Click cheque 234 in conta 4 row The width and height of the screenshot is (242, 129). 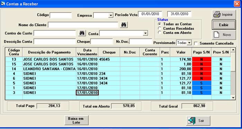point(102,74)
